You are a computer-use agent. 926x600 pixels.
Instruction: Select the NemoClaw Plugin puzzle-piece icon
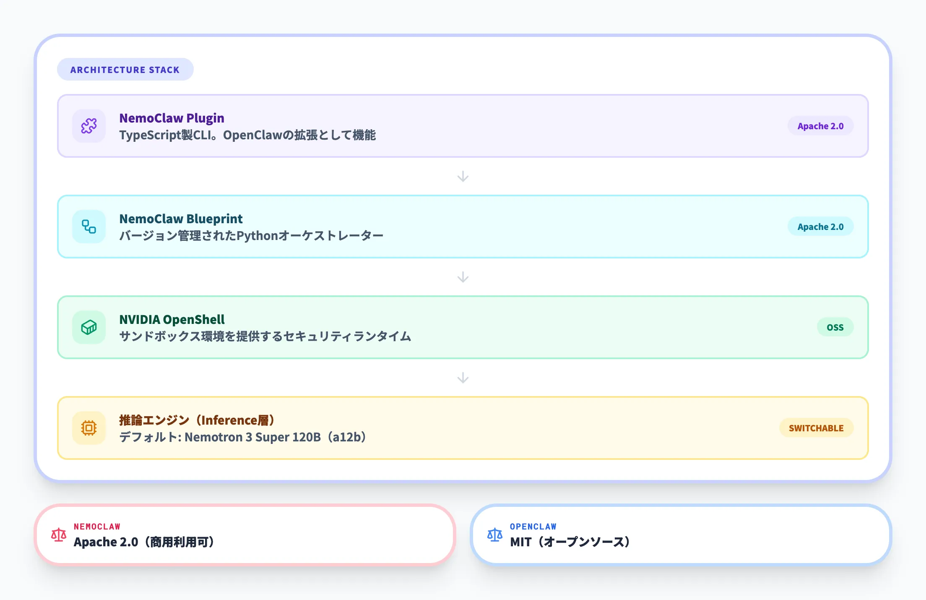point(89,126)
